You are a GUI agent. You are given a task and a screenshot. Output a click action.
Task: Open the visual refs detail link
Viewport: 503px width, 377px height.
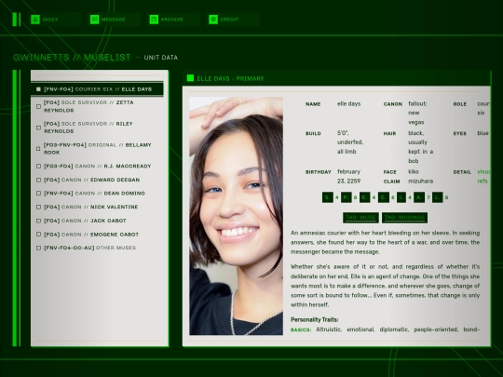[483, 176]
